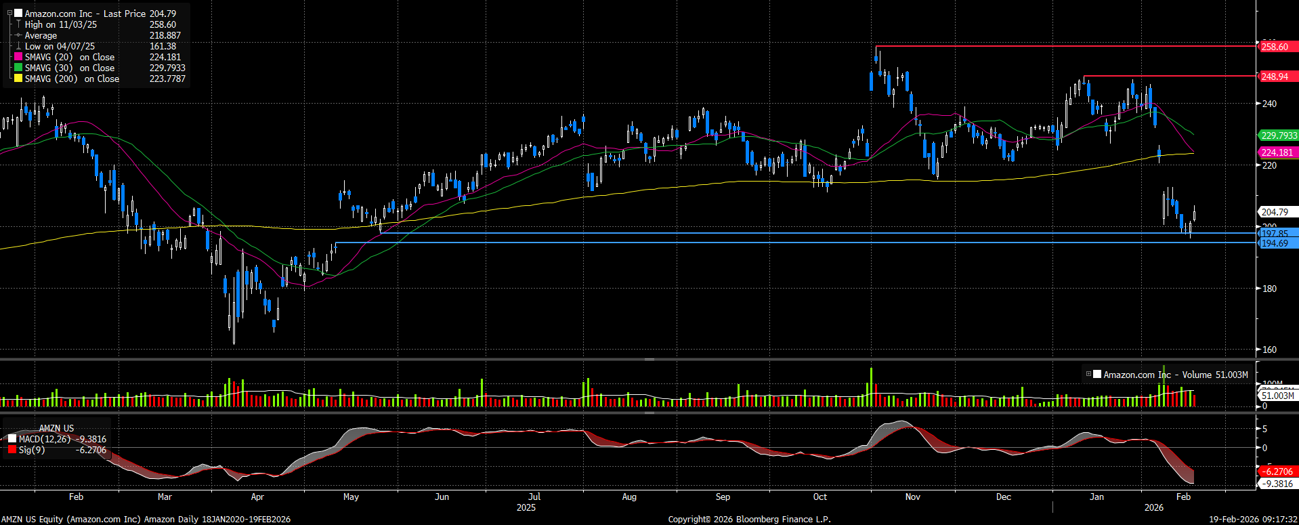Click the green 229.7933 SMAVG axis label
Viewport: 1299px width, 525px height.
point(1279,135)
